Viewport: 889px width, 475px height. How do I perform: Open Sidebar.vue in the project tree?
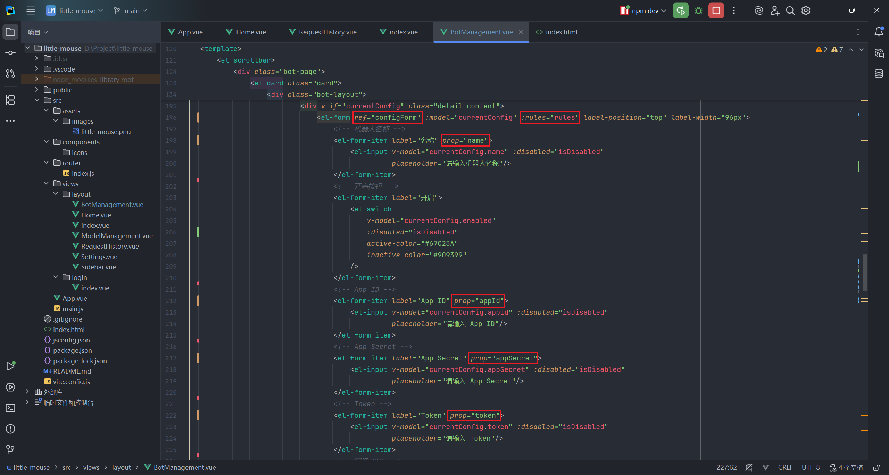pyautogui.click(x=98, y=267)
